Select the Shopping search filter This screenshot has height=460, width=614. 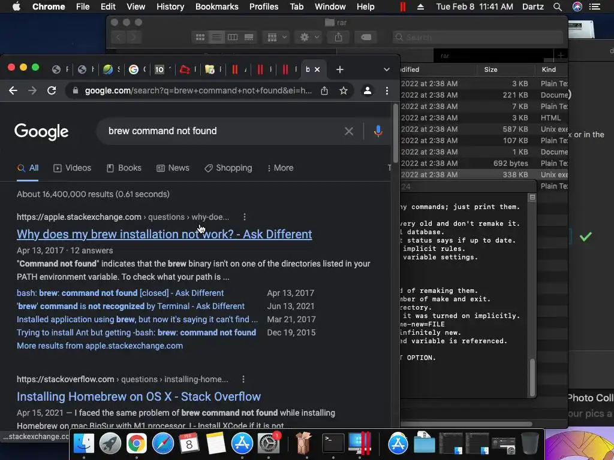pos(228,168)
